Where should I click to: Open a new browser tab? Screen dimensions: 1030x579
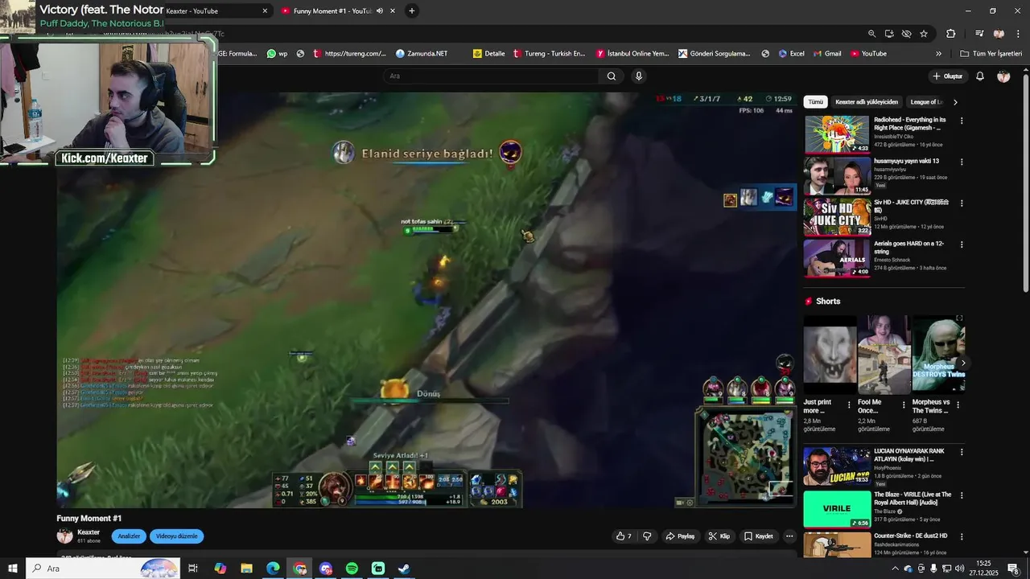[412, 11]
